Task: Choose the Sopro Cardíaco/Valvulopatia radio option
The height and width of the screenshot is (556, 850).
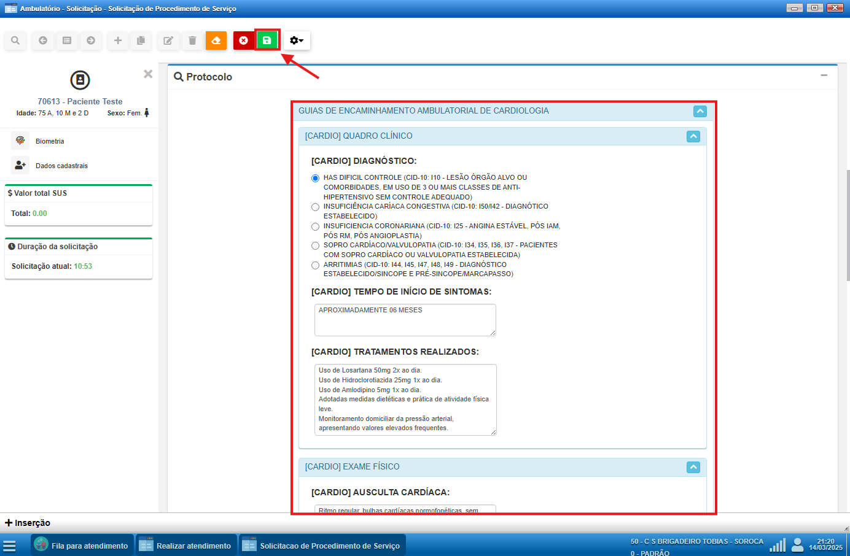Action: (x=316, y=245)
